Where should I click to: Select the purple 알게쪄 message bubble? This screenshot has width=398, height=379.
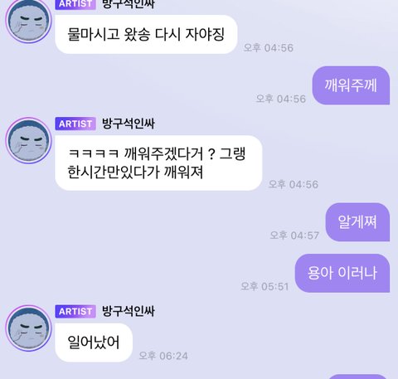tap(357, 222)
